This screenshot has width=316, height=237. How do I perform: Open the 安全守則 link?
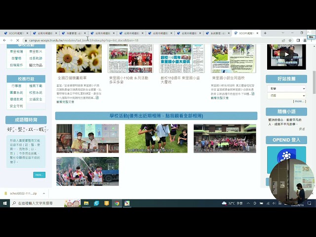[16, 106]
